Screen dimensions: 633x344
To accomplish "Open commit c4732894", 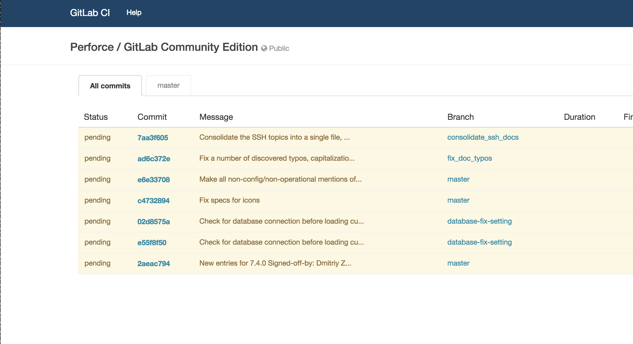I will (x=154, y=201).
